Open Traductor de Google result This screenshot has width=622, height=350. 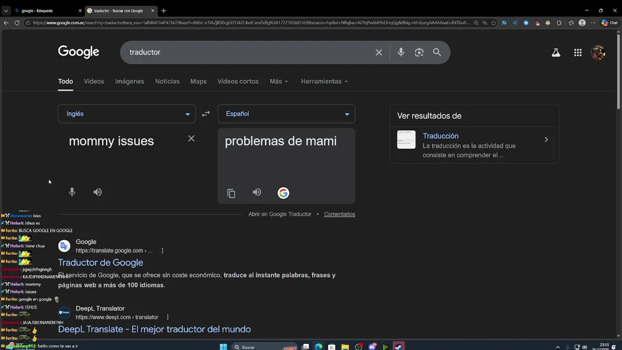click(x=101, y=262)
